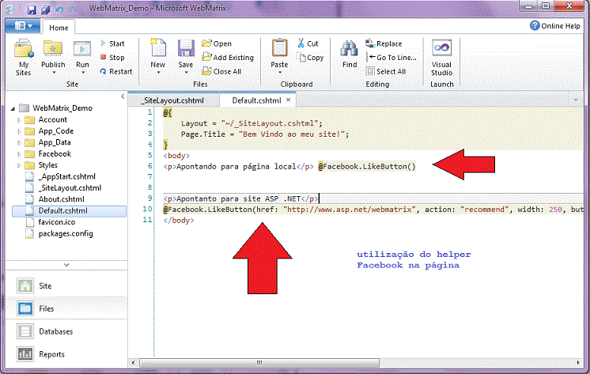
Task: Open Online Help
Action: [x=555, y=25]
